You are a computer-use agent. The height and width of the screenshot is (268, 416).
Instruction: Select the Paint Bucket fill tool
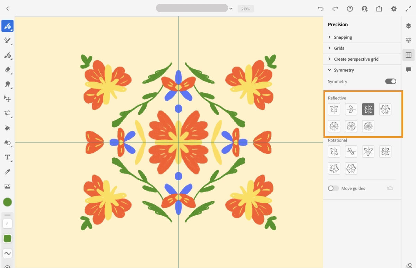[x=7, y=128]
